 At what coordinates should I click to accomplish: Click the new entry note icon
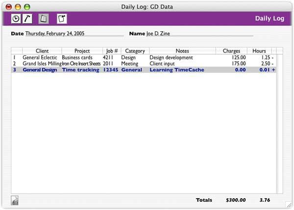coord(62,19)
